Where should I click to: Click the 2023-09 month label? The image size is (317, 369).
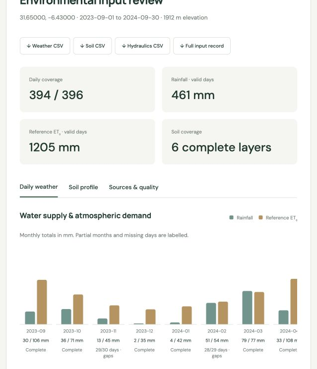click(36, 331)
